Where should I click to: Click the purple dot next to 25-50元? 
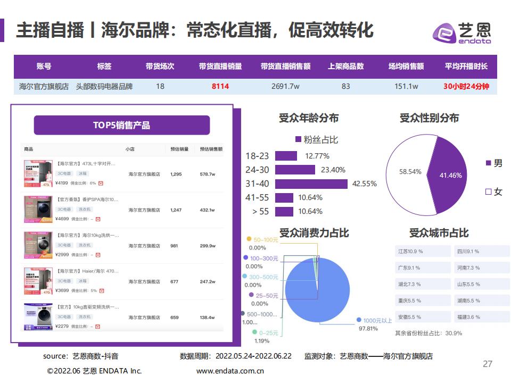click(251, 295)
